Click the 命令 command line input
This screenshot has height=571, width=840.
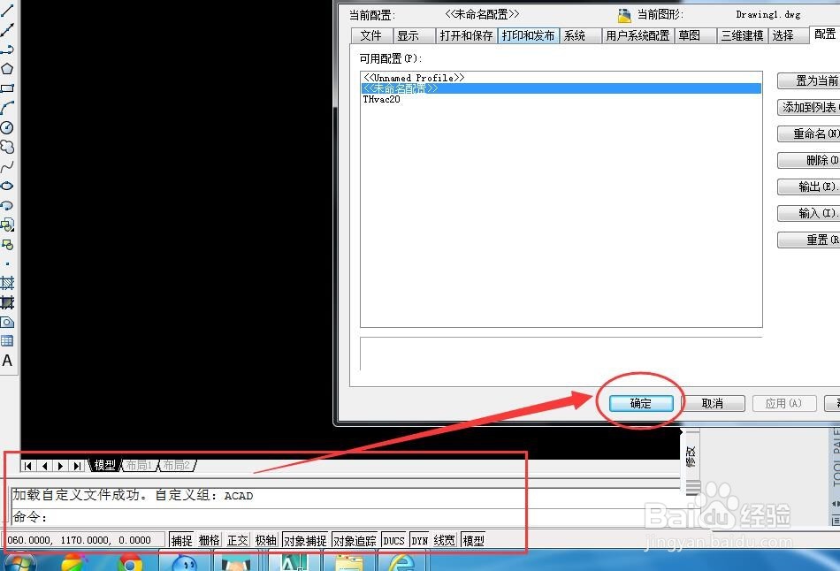[346, 517]
